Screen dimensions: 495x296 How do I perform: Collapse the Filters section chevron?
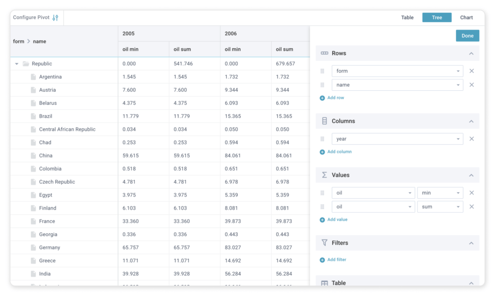(471, 243)
